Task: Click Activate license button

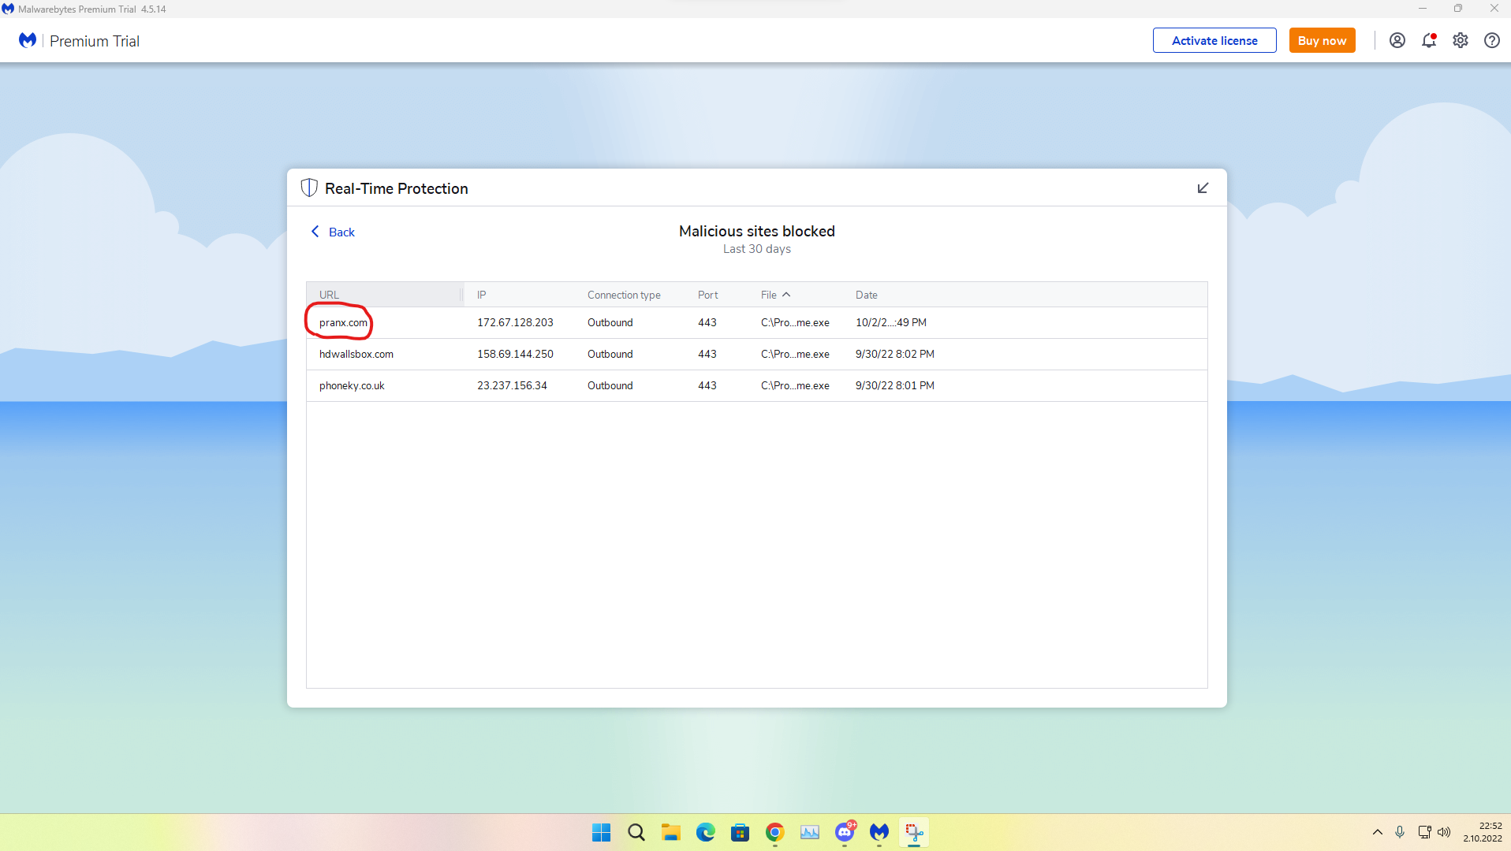Action: tap(1214, 40)
